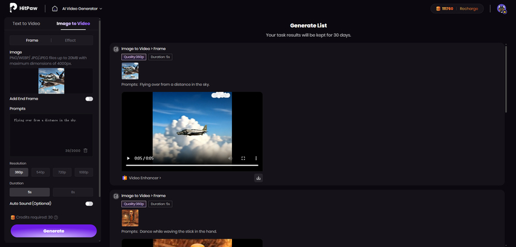516x247 pixels.
Task: Click the HitPaw logo
Action: 24,8
